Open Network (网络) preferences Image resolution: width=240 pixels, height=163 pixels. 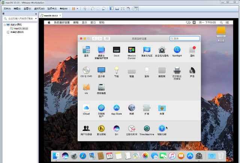132,110
